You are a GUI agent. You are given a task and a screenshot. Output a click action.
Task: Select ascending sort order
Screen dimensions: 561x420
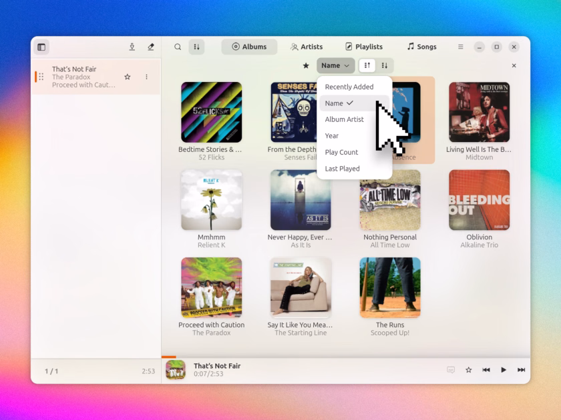click(x=367, y=66)
